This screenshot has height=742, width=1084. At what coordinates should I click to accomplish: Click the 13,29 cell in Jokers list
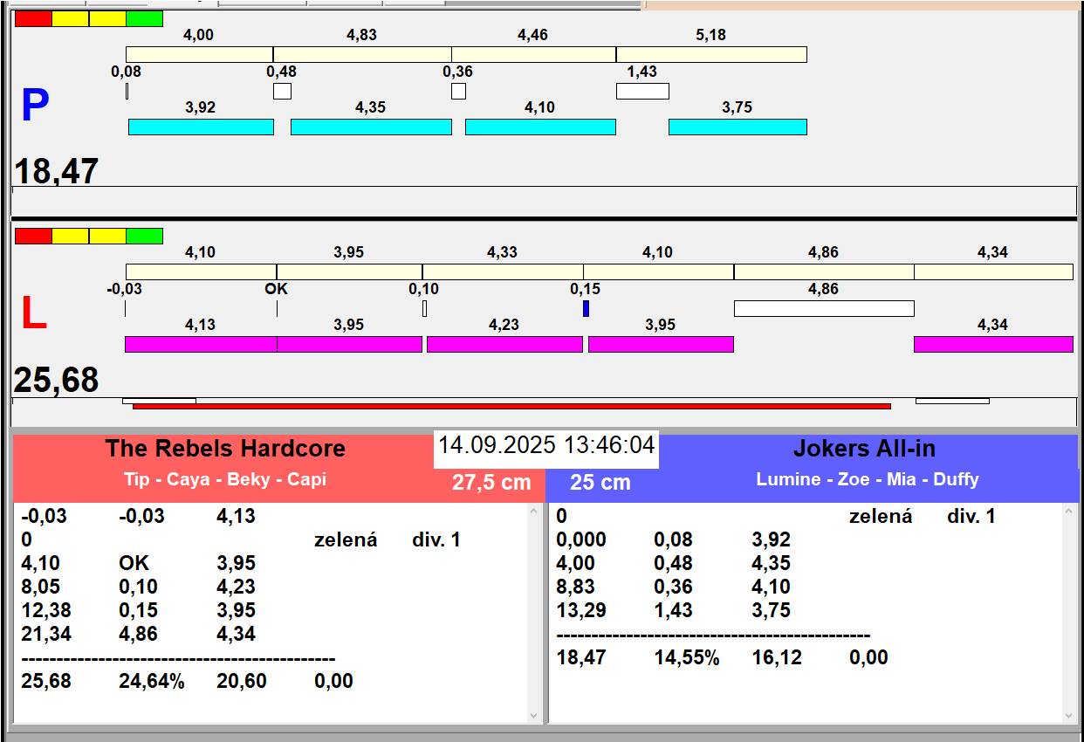point(581,610)
